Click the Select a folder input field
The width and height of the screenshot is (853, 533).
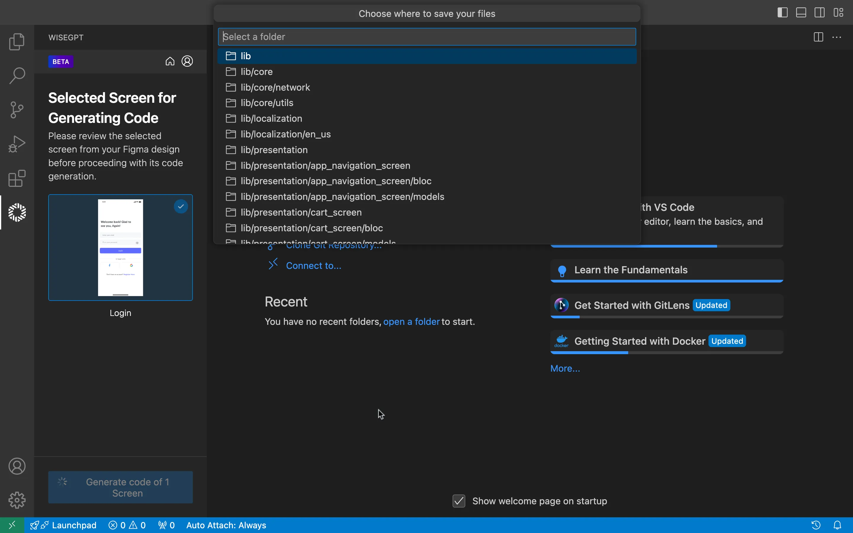click(427, 36)
